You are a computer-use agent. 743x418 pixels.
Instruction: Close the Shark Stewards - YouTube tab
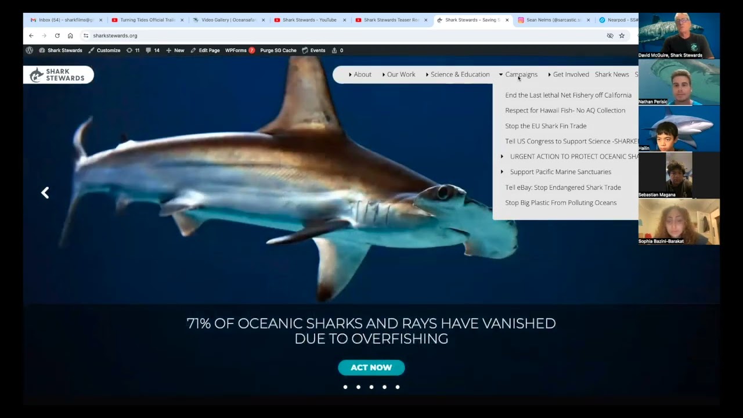pyautogui.click(x=344, y=20)
